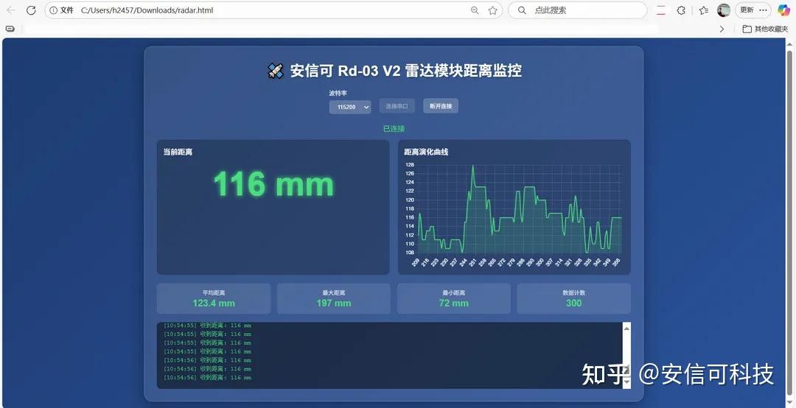Add page to favorites with star icon
The image size is (796, 408).
click(492, 10)
